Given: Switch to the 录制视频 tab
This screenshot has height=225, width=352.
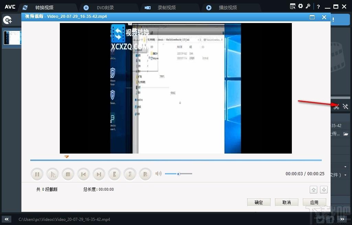Looking at the screenshot, I should pos(167,8).
